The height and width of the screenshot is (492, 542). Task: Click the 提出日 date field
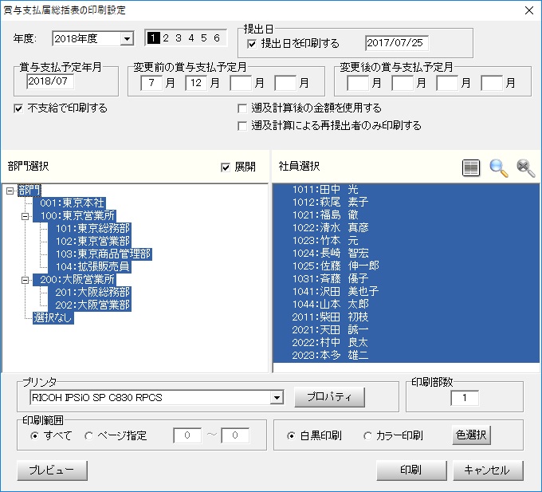[x=396, y=43]
